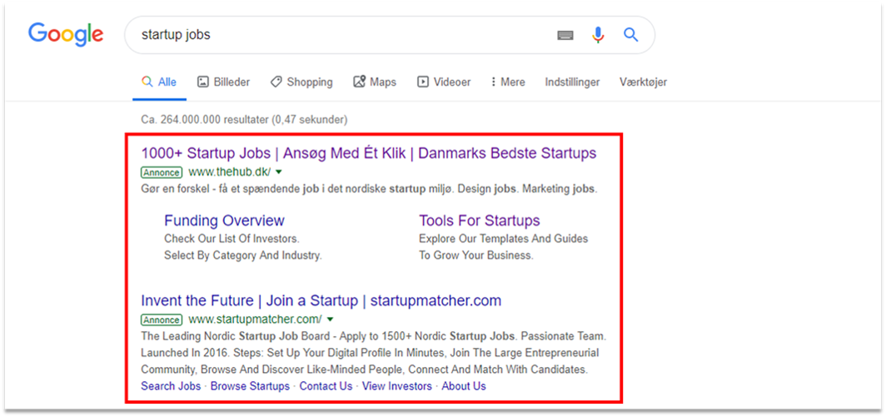Screen dimensions: 886x417
Task: Open the Videoer tab
Action: click(x=444, y=82)
